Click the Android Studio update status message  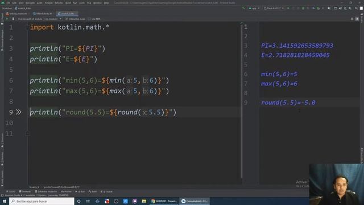point(36,195)
